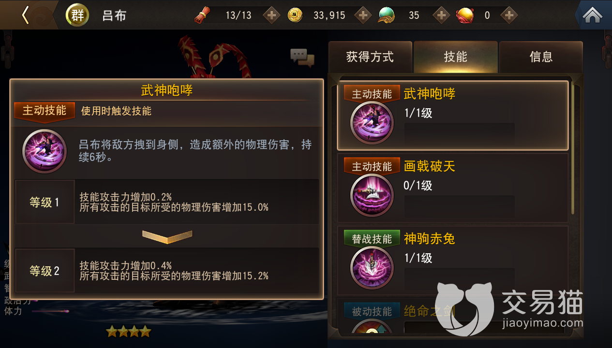The width and height of the screenshot is (612, 348).
Task: Add red gold ingots with plus button
Action: point(508,15)
